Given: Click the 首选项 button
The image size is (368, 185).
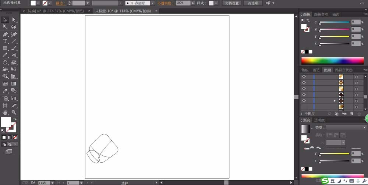Looking at the screenshot, I should (253, 3).
